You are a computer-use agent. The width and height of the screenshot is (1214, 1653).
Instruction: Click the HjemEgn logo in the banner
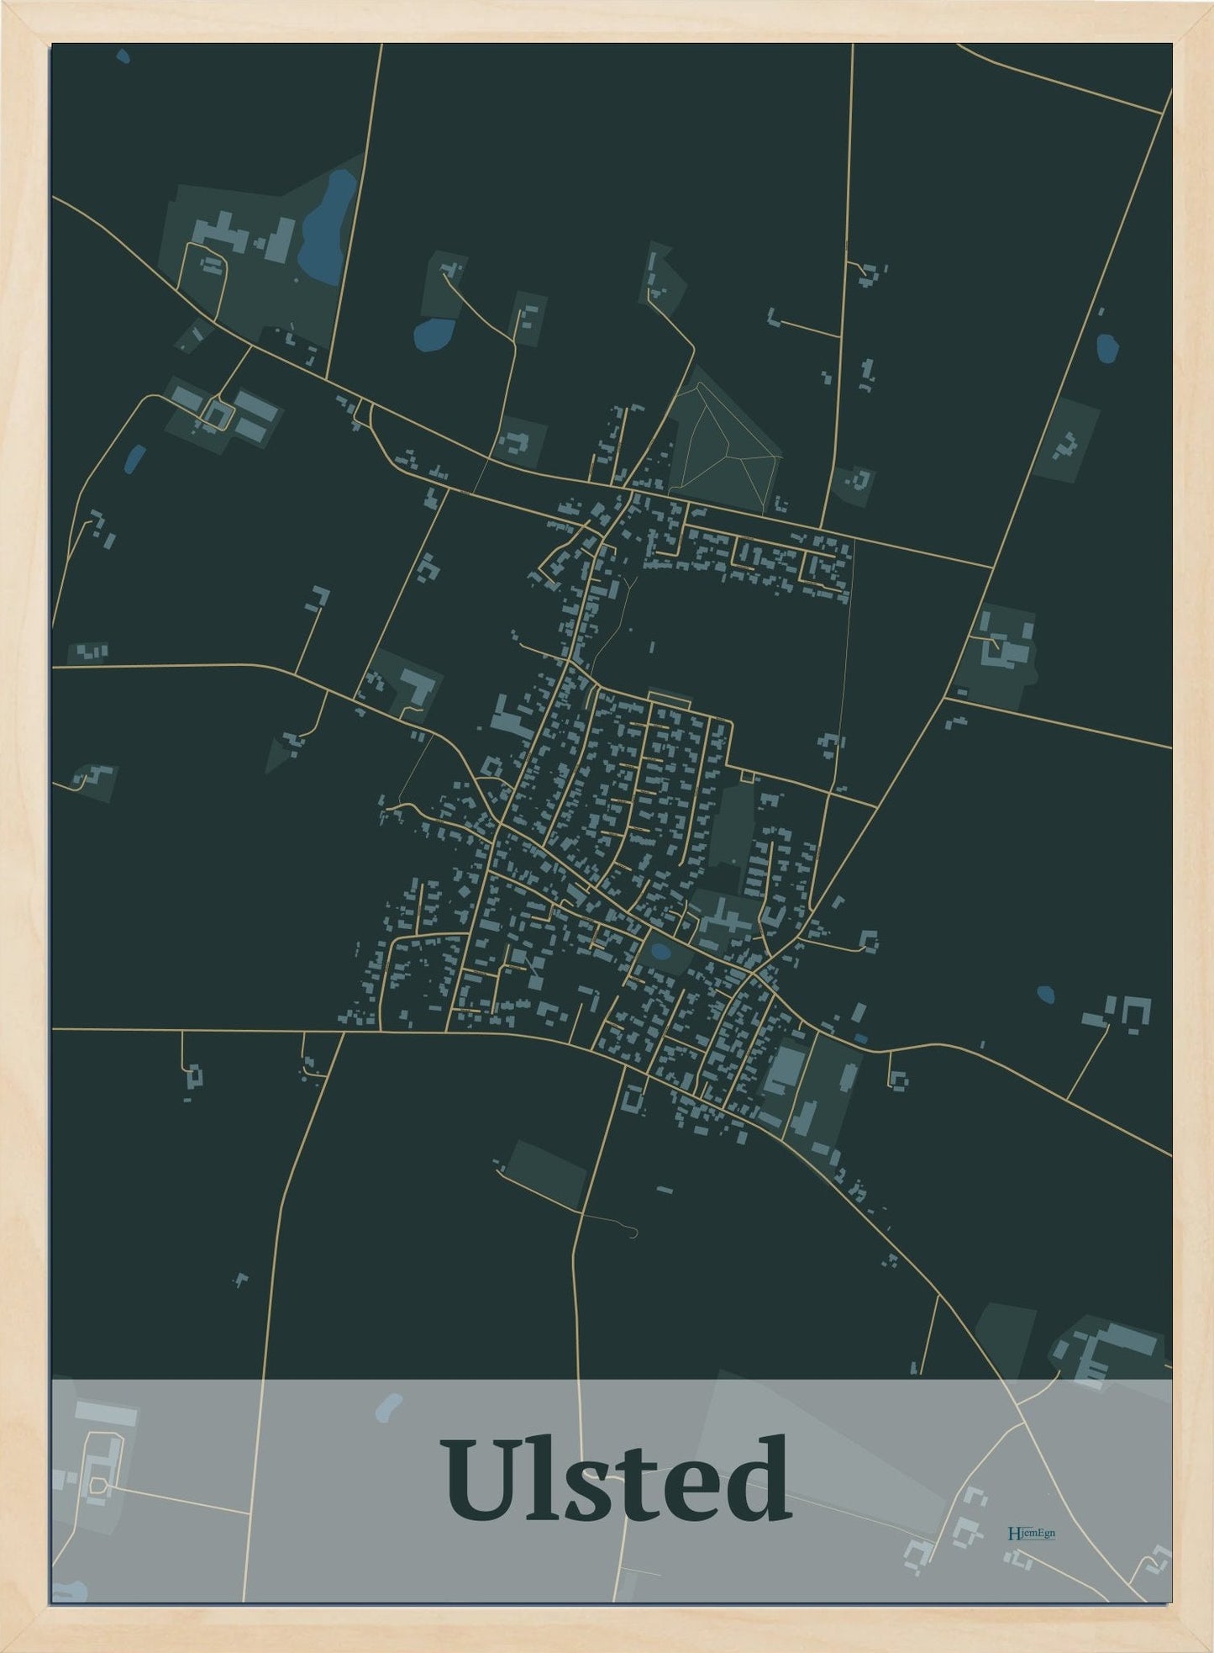1031,1533
